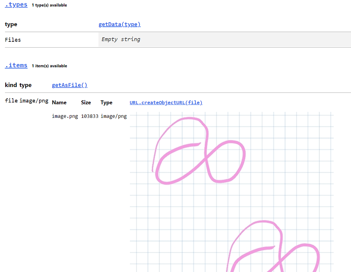The width and height of the screenshot is (351, 272).
Task: Click the lower pink scribble in the preview
Action: pos(271,247)
